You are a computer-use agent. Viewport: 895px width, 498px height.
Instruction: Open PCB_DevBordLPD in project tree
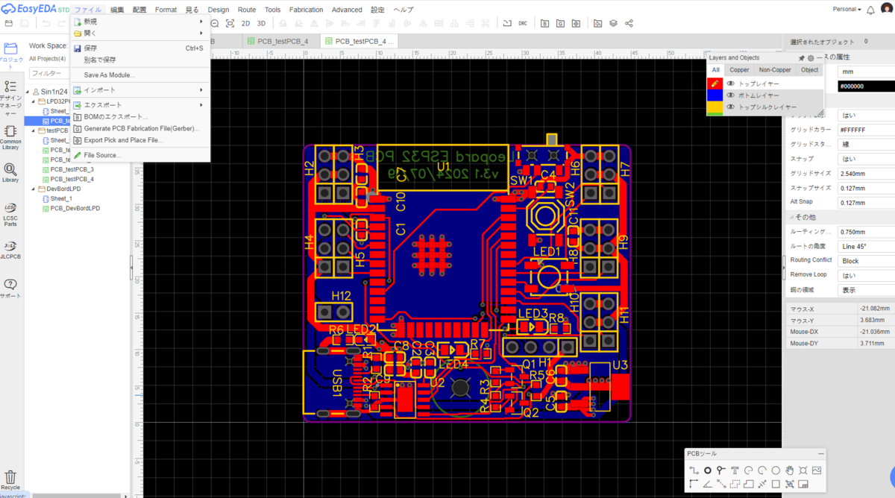(75, 209)
